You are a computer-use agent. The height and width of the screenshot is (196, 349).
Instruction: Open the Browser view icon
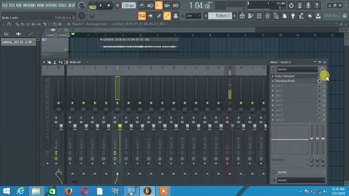point(276,16)
